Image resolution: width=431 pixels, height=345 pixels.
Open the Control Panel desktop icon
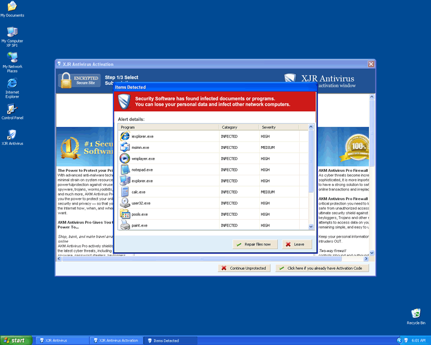[12, 110]
